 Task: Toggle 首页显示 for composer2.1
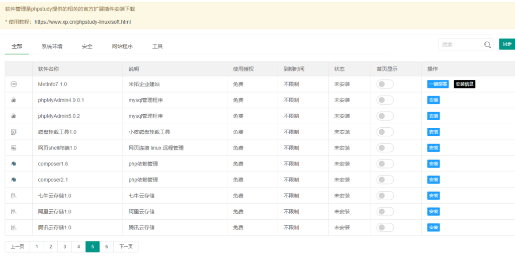pos(385,180)
